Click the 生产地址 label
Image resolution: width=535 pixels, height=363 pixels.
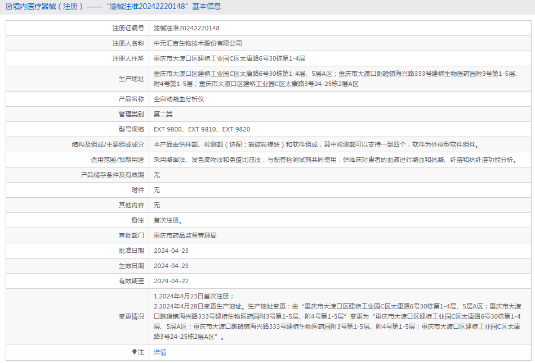click(x=131, y=79)
